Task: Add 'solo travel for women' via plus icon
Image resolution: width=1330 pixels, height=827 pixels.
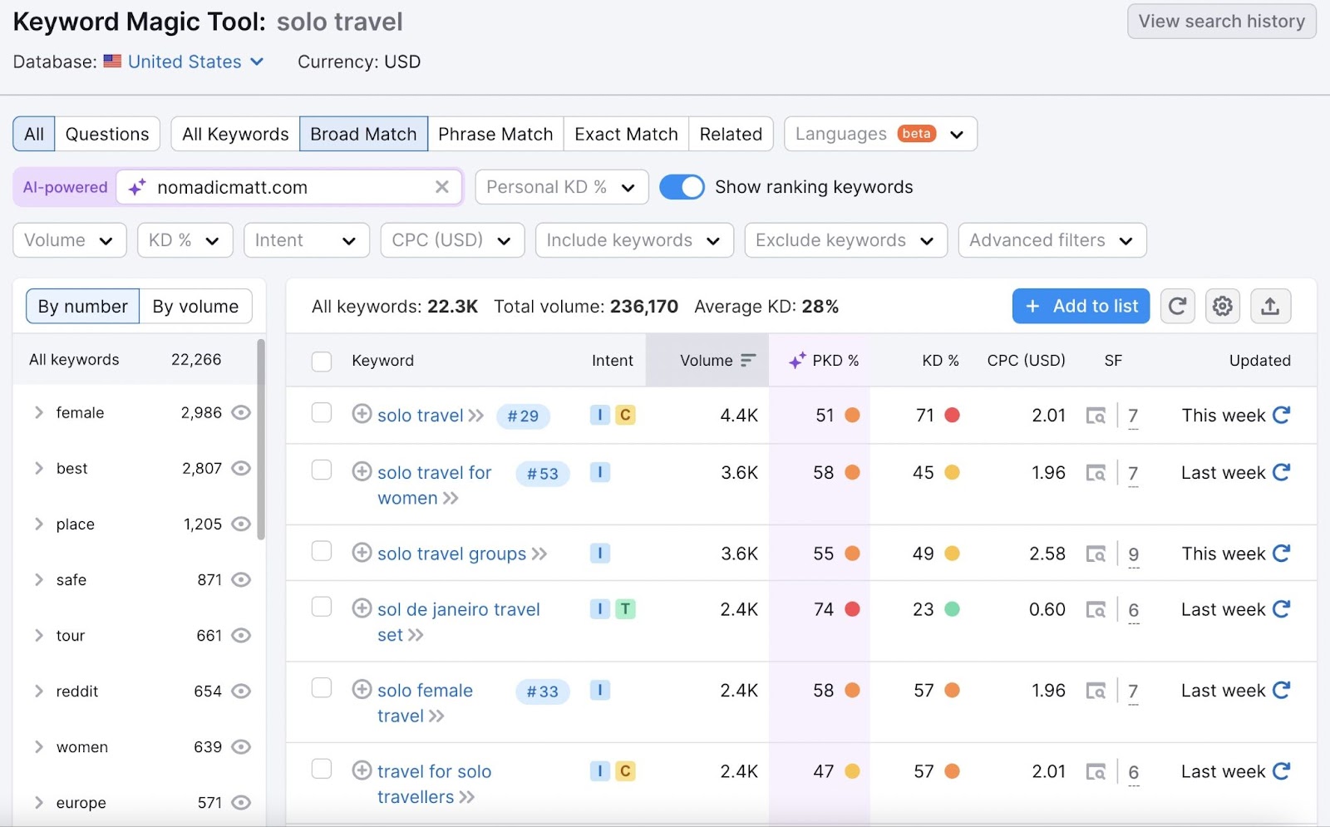Action: tap(362, 471)
